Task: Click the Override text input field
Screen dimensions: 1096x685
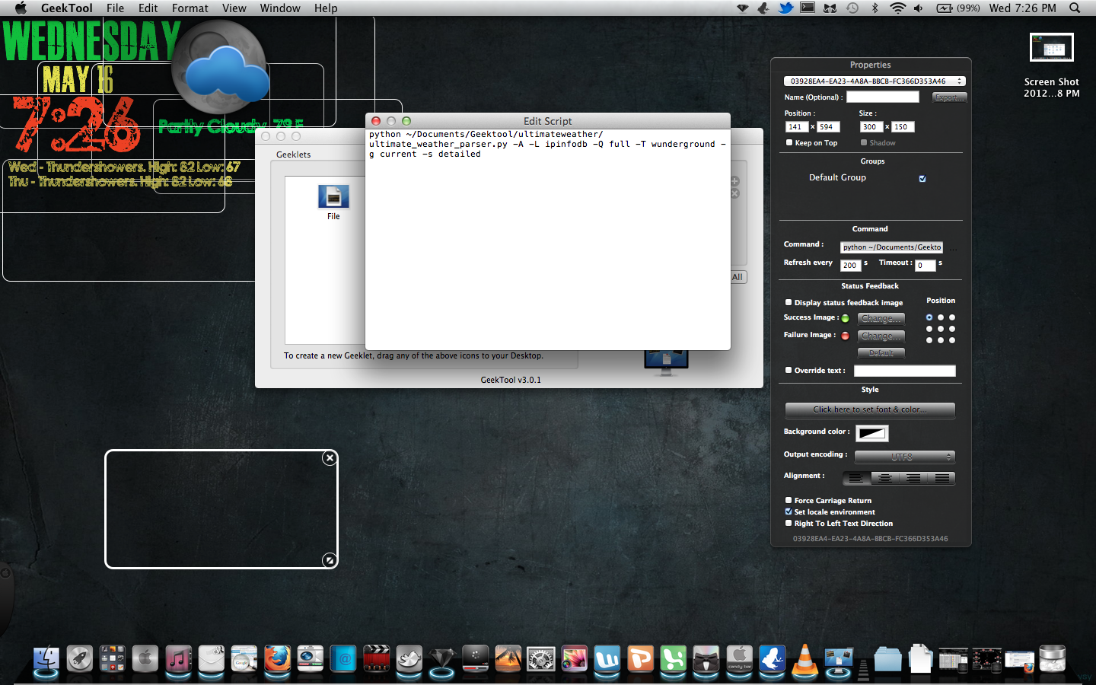Action: tap(904, 371)
